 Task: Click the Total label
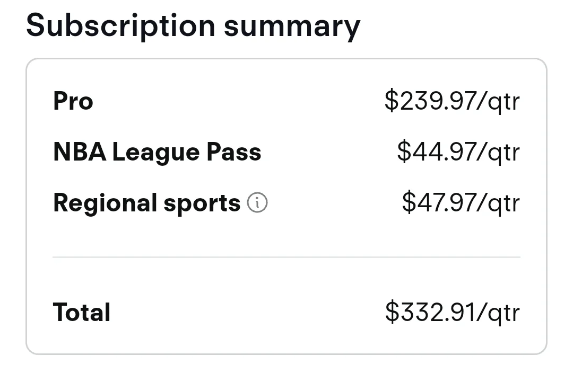pos(82,312)
